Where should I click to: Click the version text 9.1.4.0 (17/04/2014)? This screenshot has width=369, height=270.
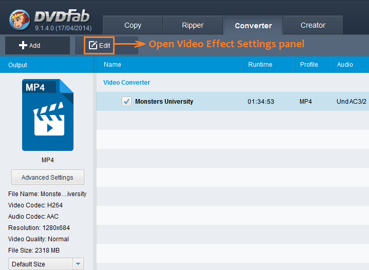pos(63,28)
